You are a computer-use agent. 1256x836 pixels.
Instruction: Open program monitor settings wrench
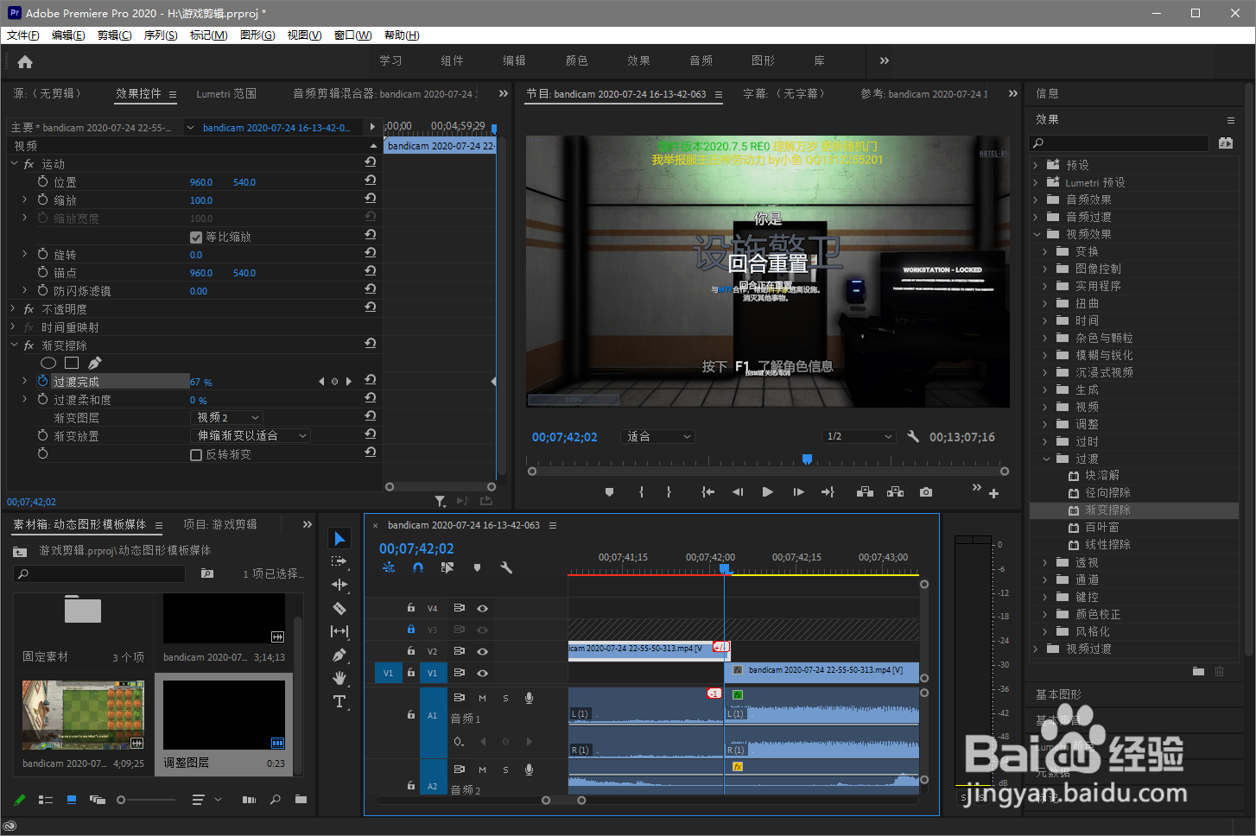click(x=913, y=436)
